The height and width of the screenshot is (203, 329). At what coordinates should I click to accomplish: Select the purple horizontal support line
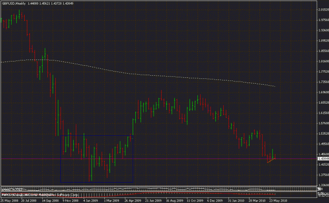pyautogui.click(x=158, y=158)
